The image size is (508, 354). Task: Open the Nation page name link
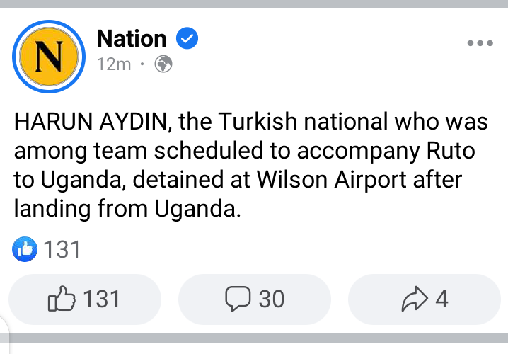131,38
